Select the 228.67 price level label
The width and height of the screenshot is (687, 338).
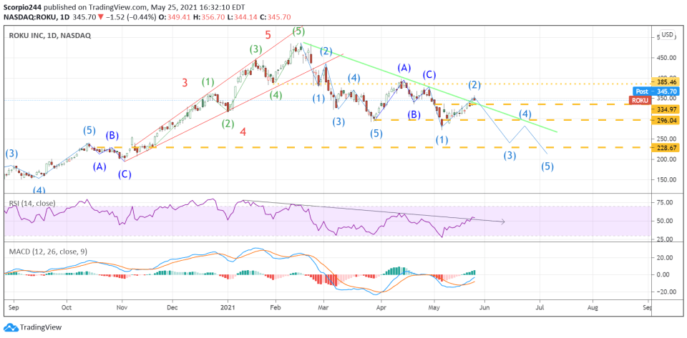click(x=666, y=148)
